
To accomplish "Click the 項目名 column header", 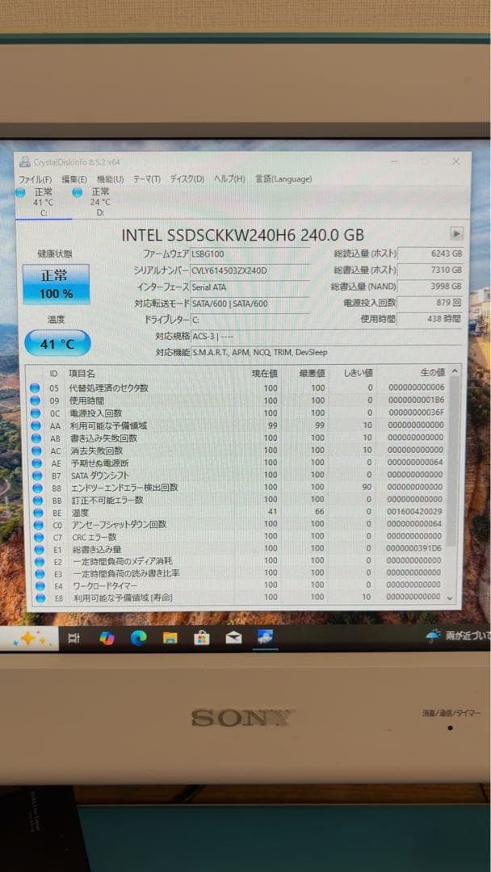I will pos(82,373).
